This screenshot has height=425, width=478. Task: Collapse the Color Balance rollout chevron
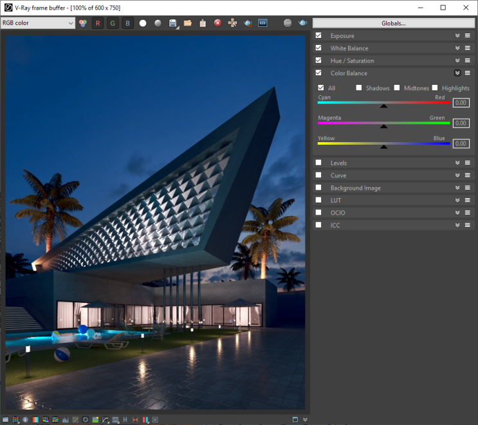(457, 73)
